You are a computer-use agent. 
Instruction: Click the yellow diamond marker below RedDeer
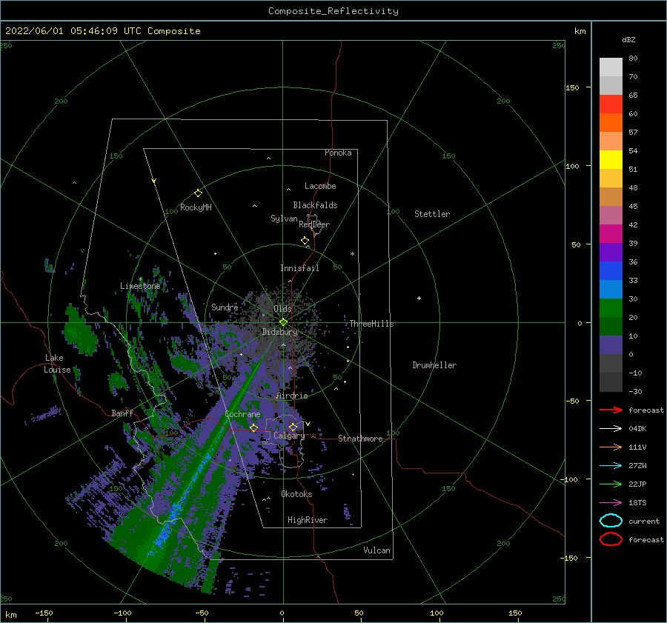point(305,240)
